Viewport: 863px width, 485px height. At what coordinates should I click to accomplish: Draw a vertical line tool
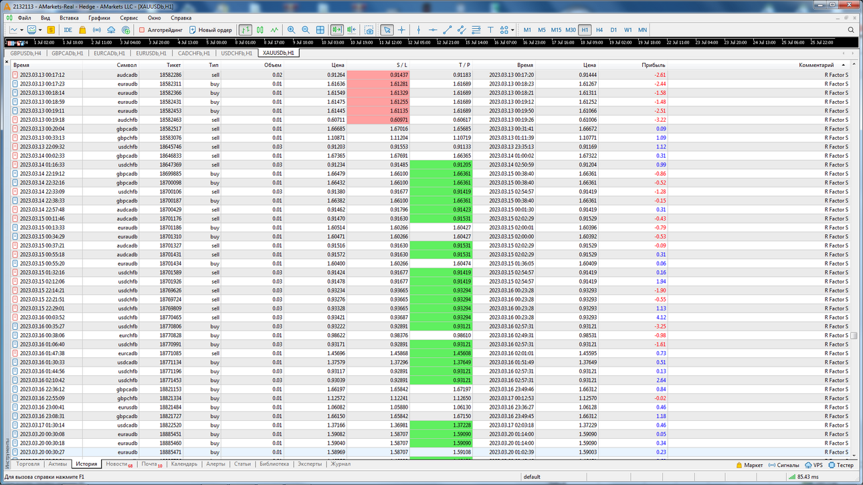[x=418, y=30]
